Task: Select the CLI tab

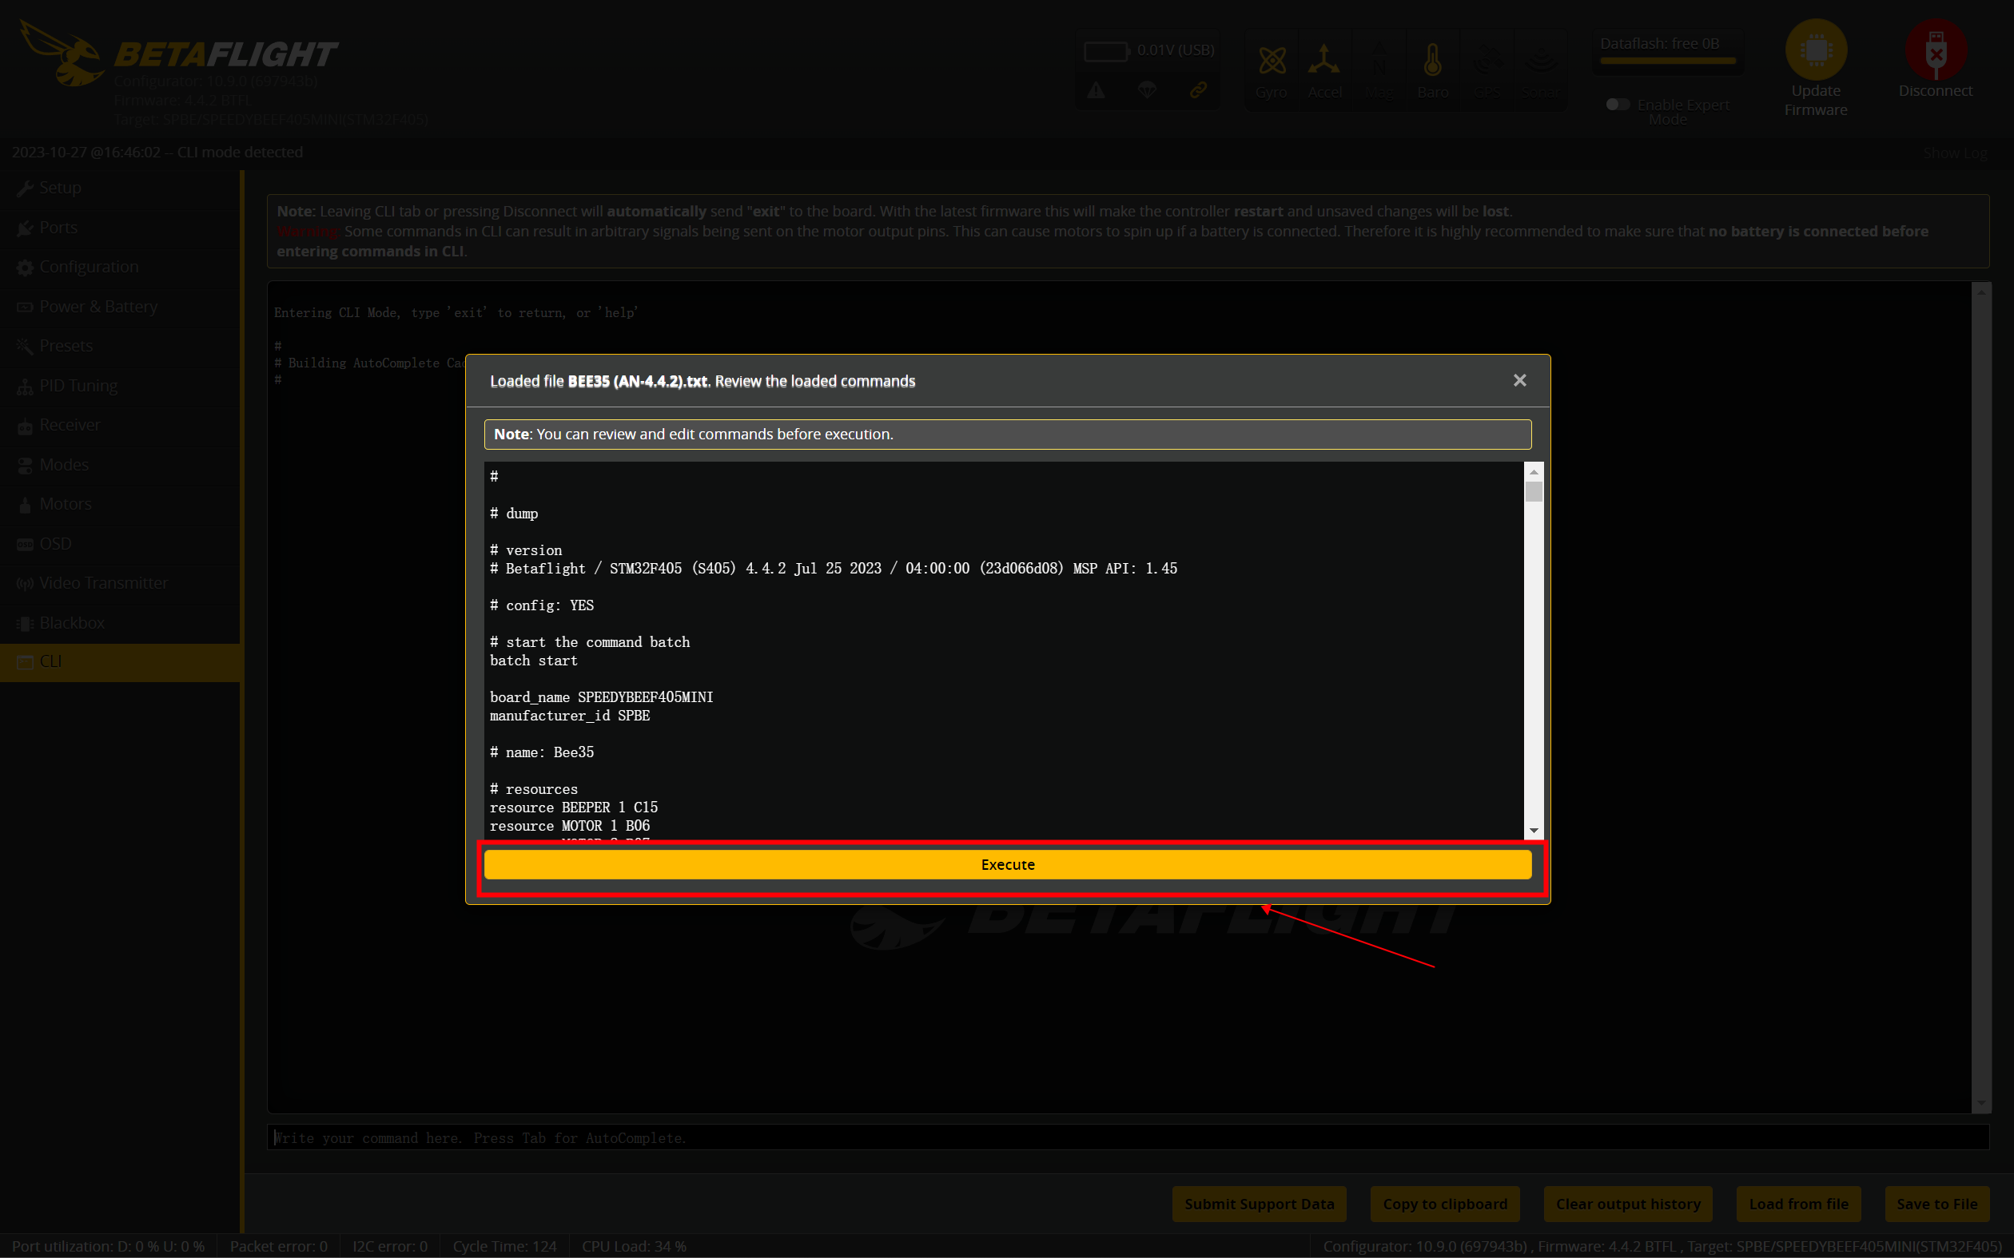Action: coord(121,662)
